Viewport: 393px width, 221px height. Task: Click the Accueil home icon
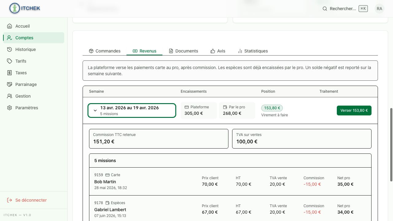click(x=10, y=26)
